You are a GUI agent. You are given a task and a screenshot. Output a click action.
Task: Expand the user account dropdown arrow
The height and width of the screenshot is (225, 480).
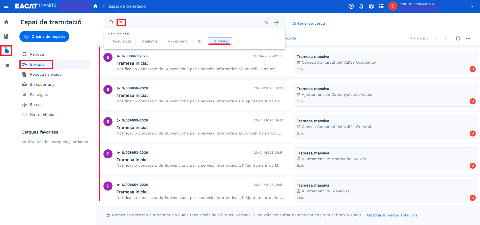472,6
